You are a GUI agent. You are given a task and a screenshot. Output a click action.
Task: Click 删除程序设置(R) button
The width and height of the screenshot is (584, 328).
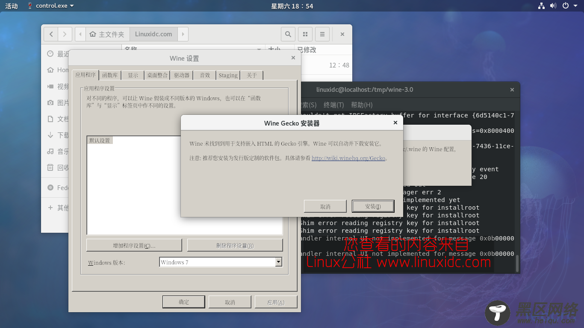coord(235,246)
